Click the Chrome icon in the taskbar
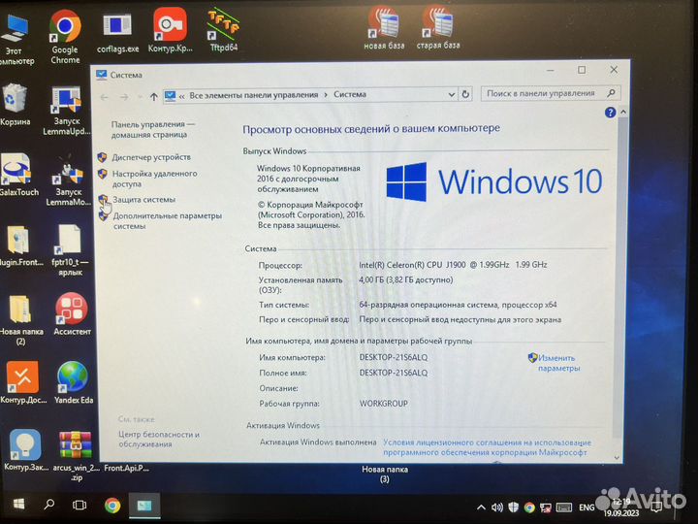This screenshot has width=698, height=524. click(112, 506)
